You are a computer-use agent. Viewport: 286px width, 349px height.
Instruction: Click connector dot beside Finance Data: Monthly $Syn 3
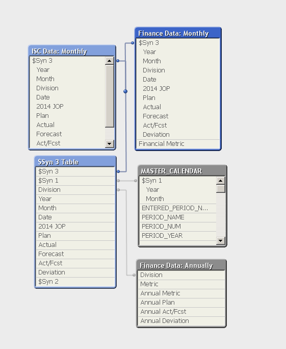coord(133,43)
